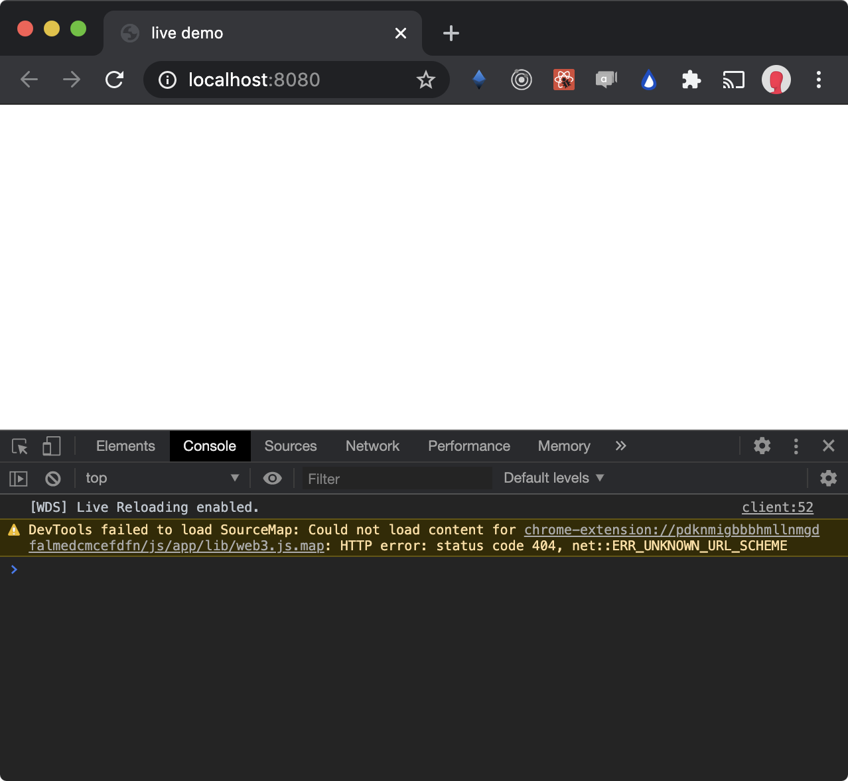Viewport: 848px width, 781px height.
Task: Switch to the Sources tab
Action: click(x=291, y=446)
